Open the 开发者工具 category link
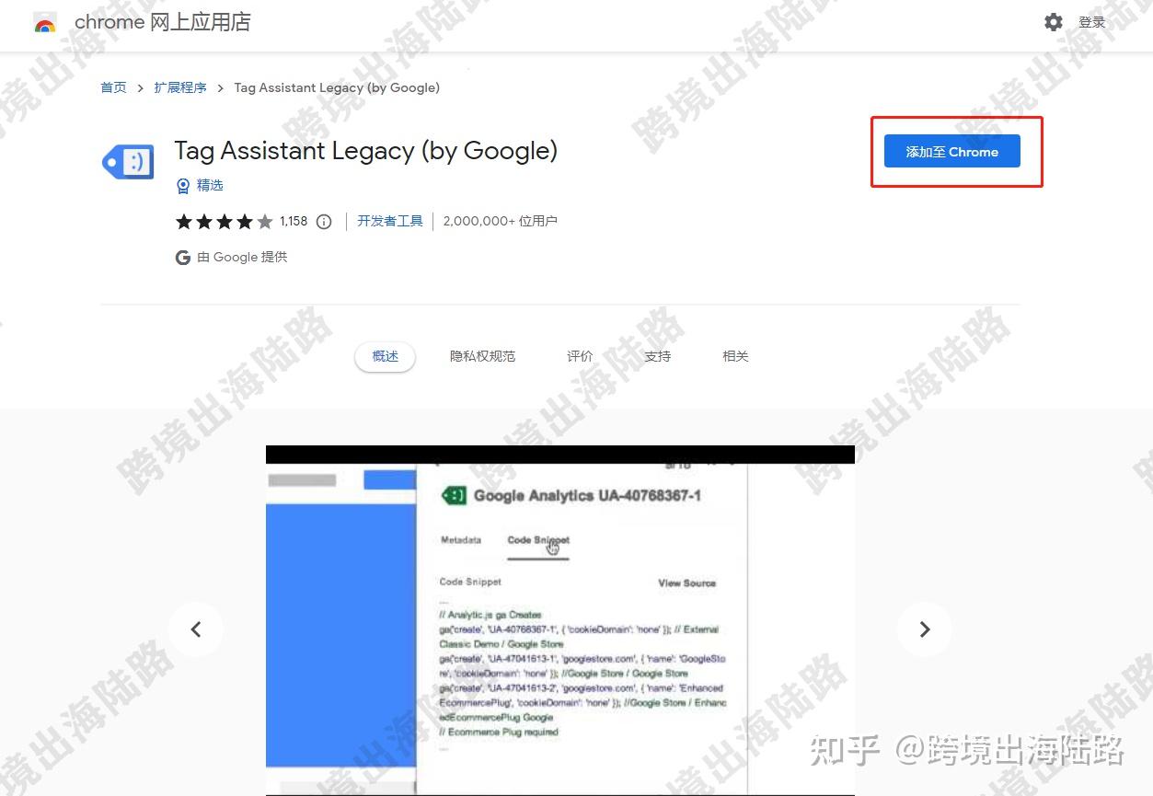1153x796 pixels. click(x=390, y=221)
